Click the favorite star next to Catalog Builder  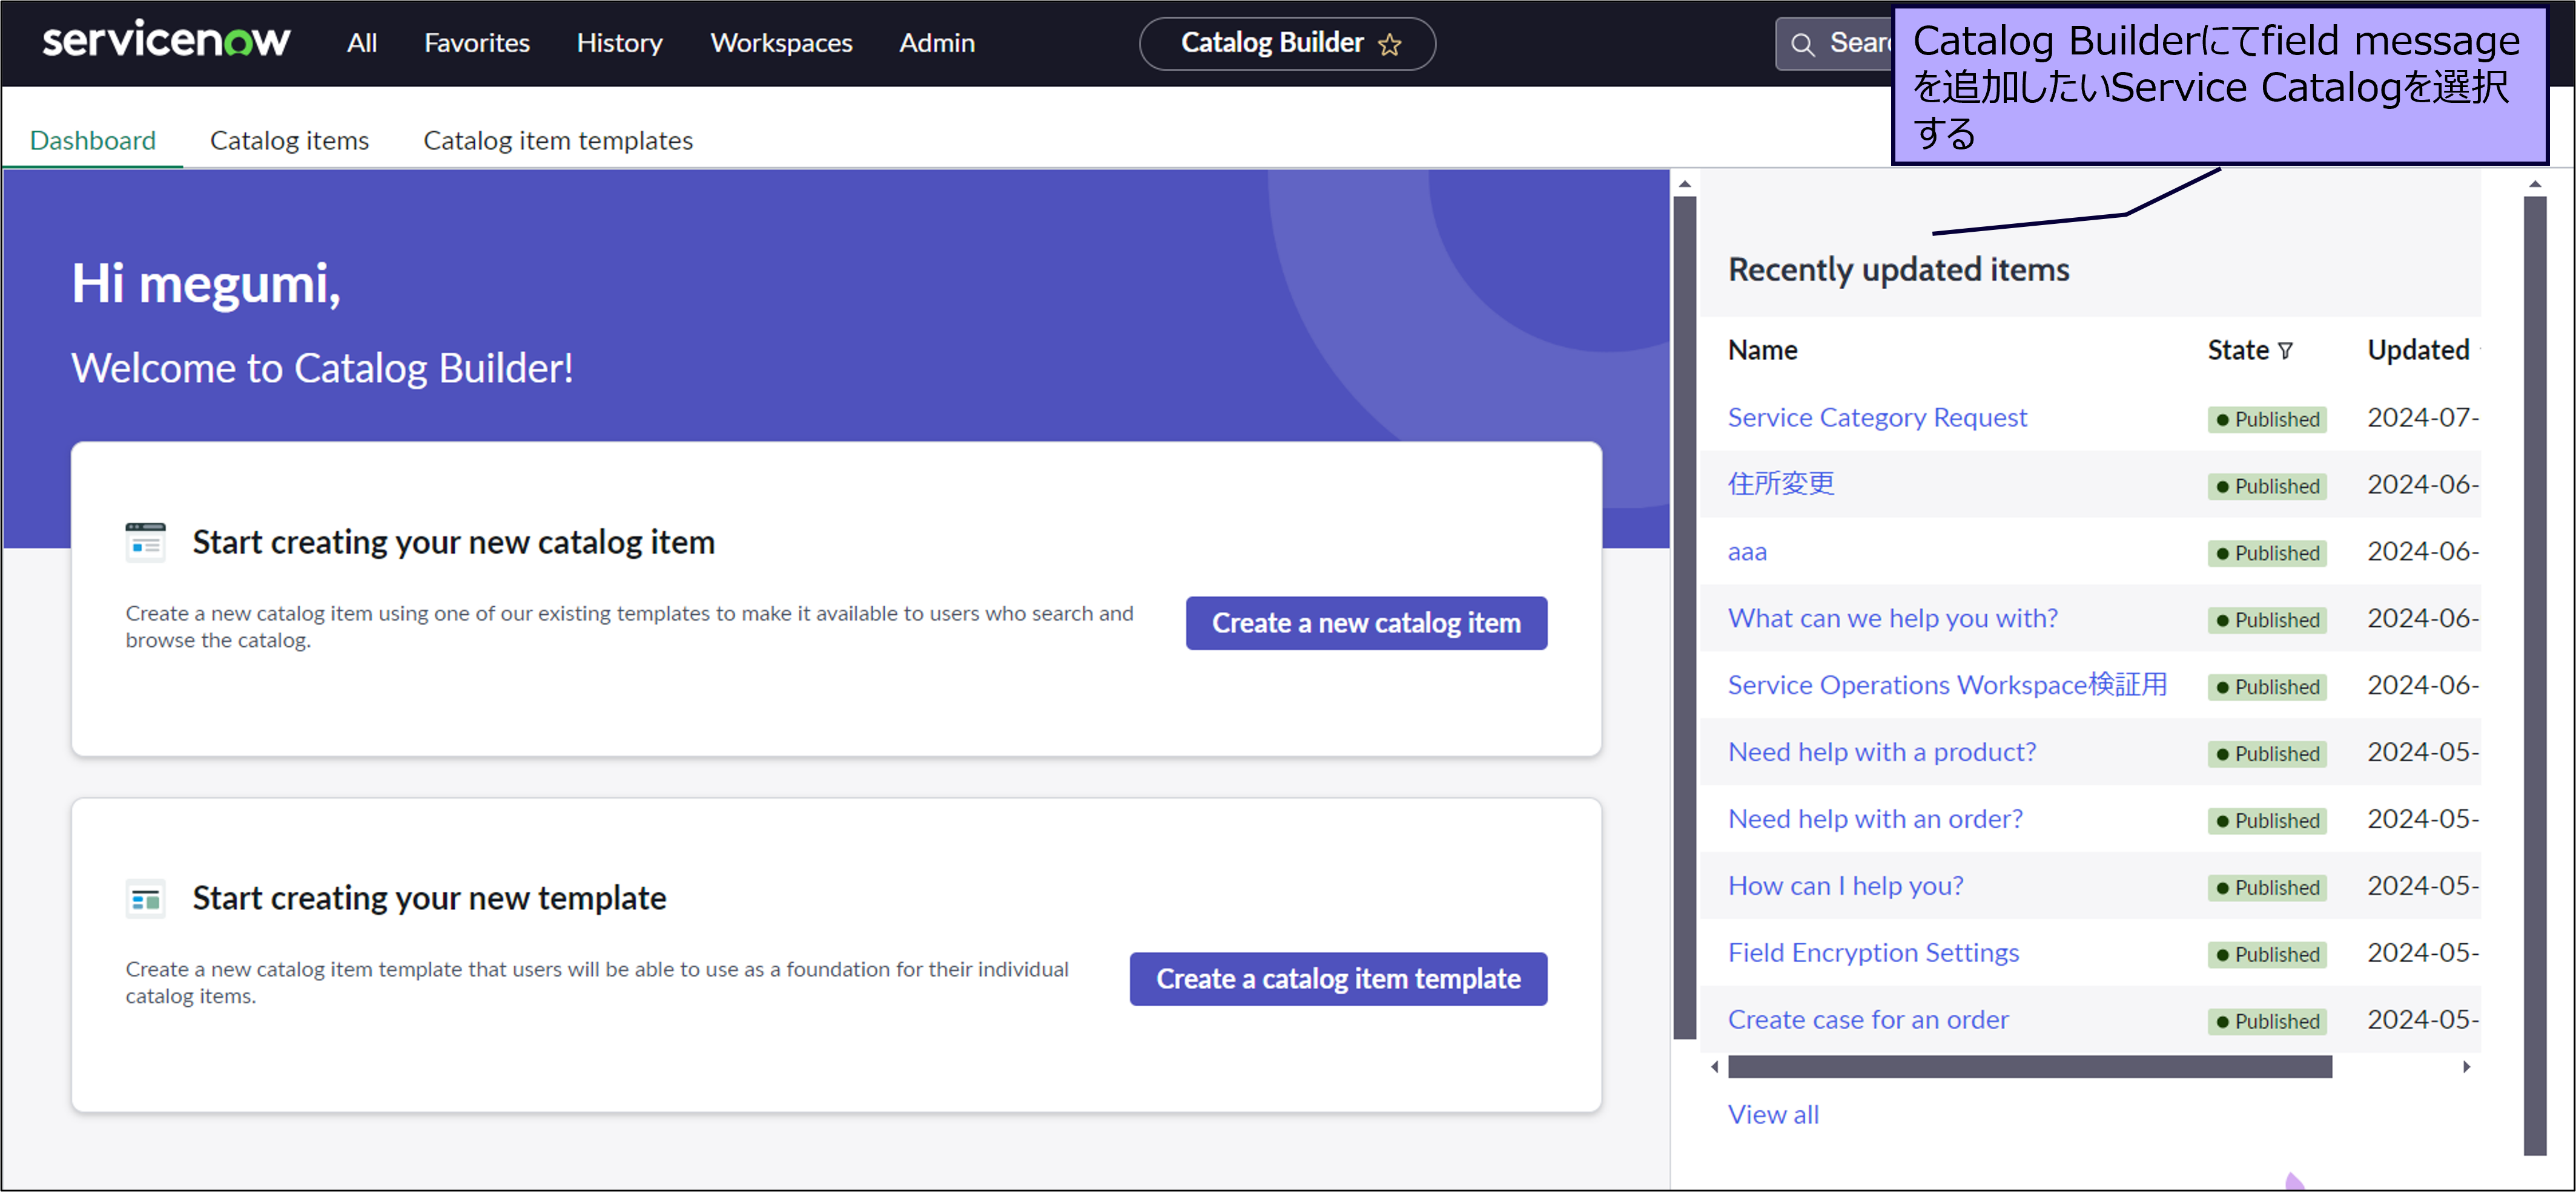click(1389, 44)
